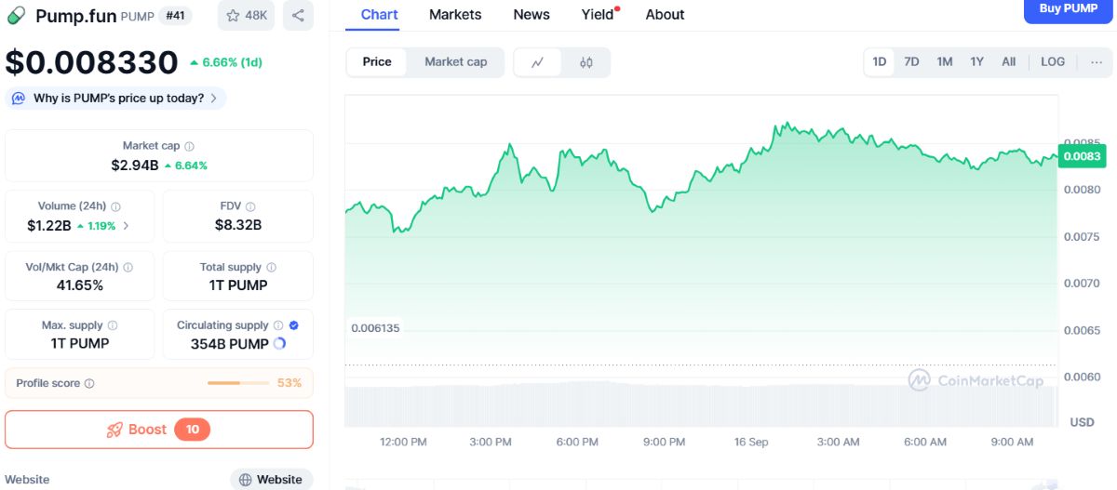Switch to candlestick chart icon
This screenshot has width=1117, height=490.
(x=585, y=62)
